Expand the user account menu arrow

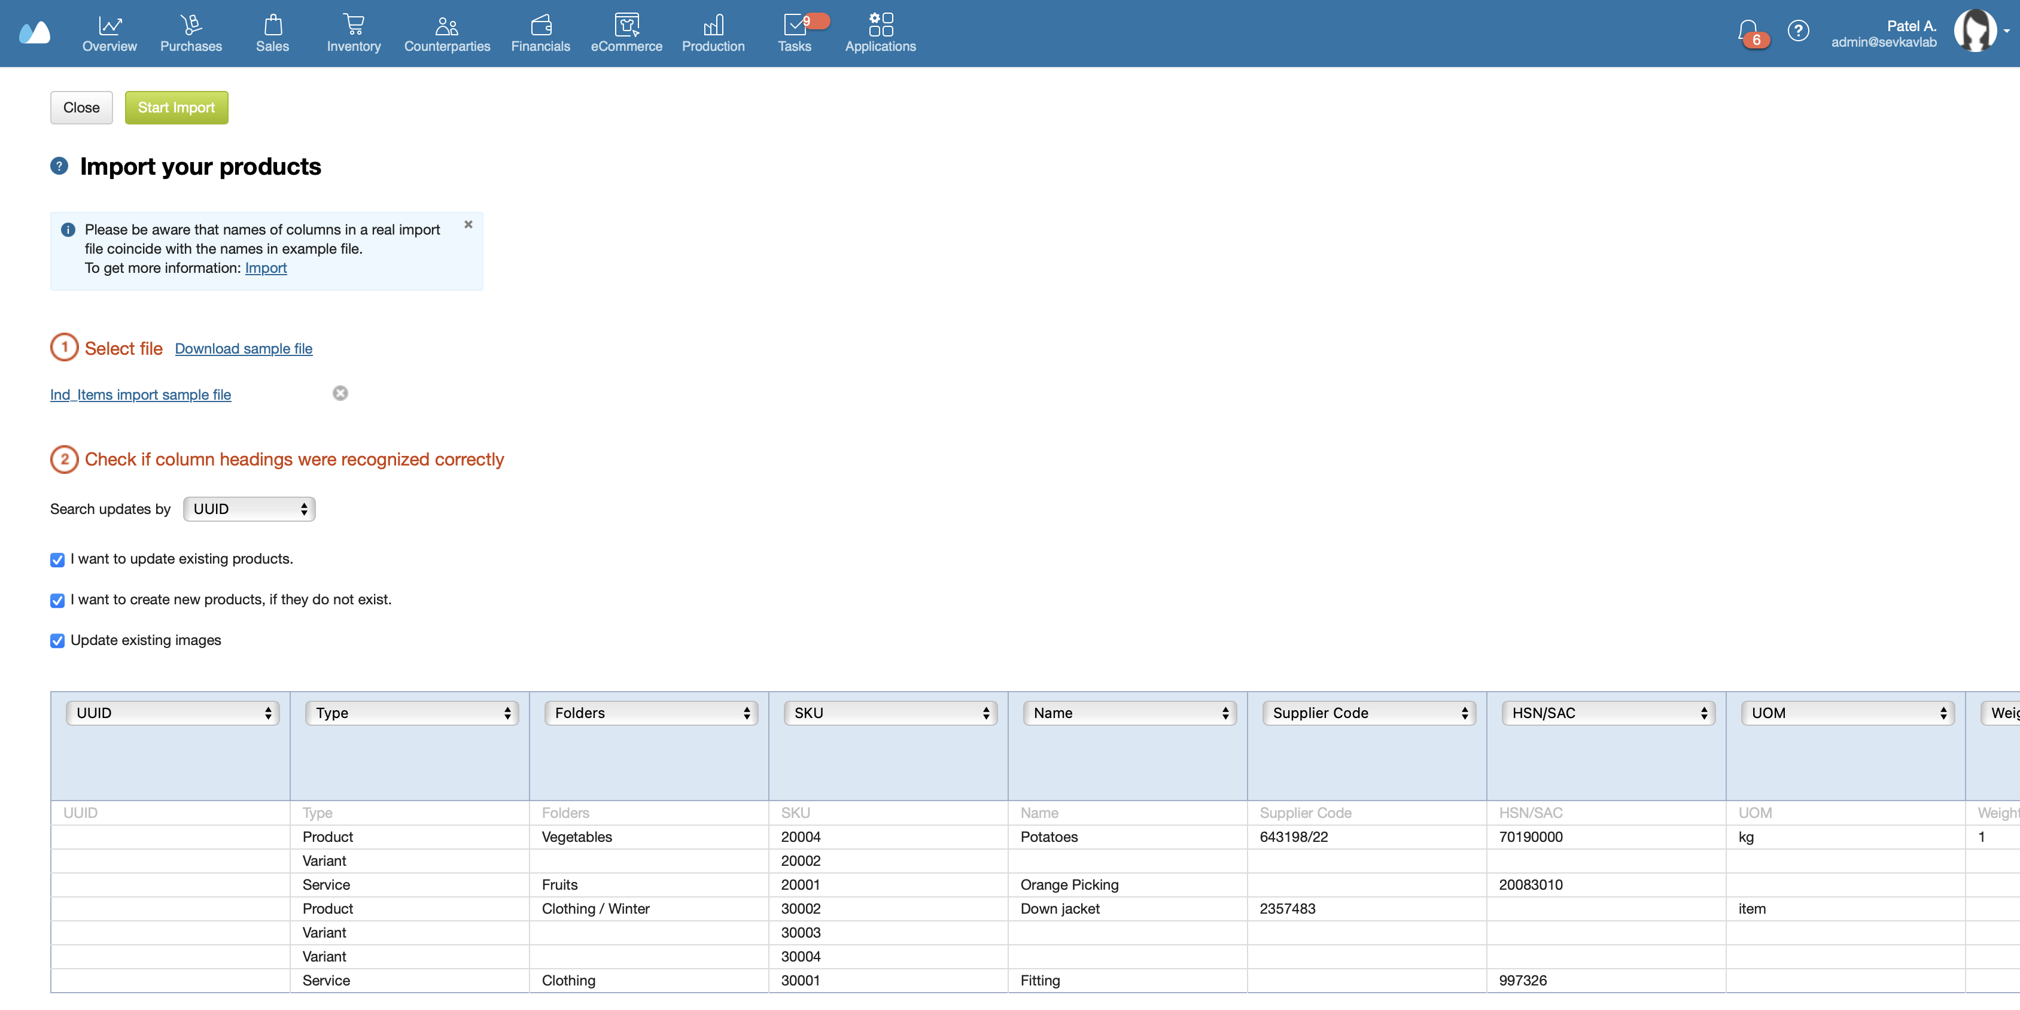tap(2007, 31)
